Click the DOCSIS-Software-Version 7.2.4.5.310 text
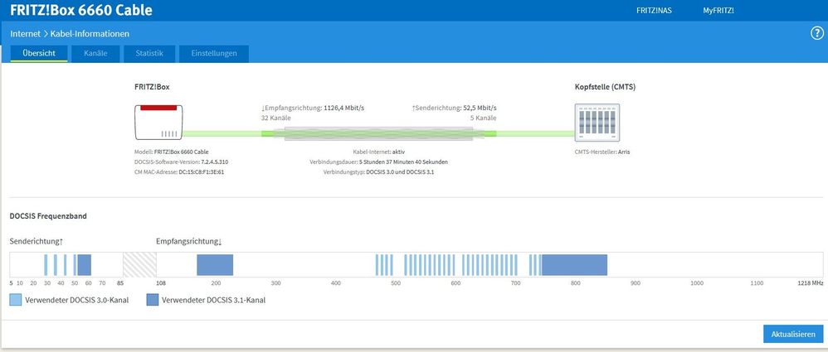Image resolution: width=828 pixels, height=352 pixels. [181, 162]
